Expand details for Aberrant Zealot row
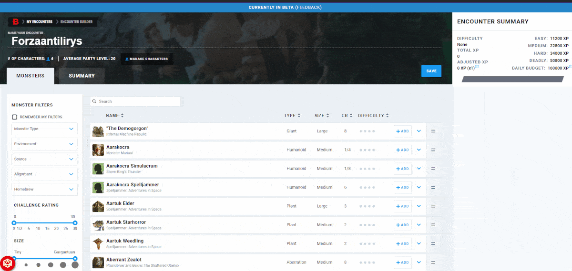The image size is (572, 271). click(x=419, y=262)
